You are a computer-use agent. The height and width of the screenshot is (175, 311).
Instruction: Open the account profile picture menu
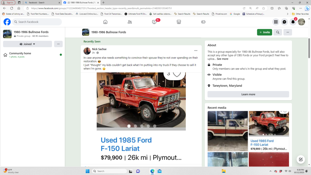click(x=301, y=22)
